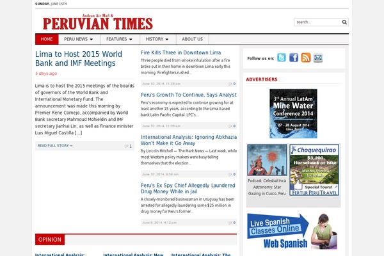Image resolution: width=384 pixels, height=256 pixels.
Task: Go to the About Us page
Action: pos(192,39)
